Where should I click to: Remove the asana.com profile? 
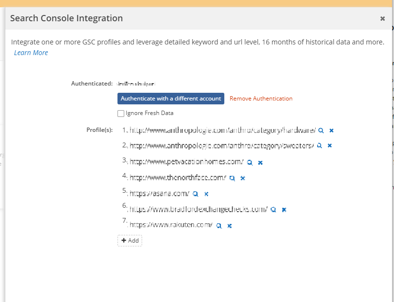click(206, 194)
